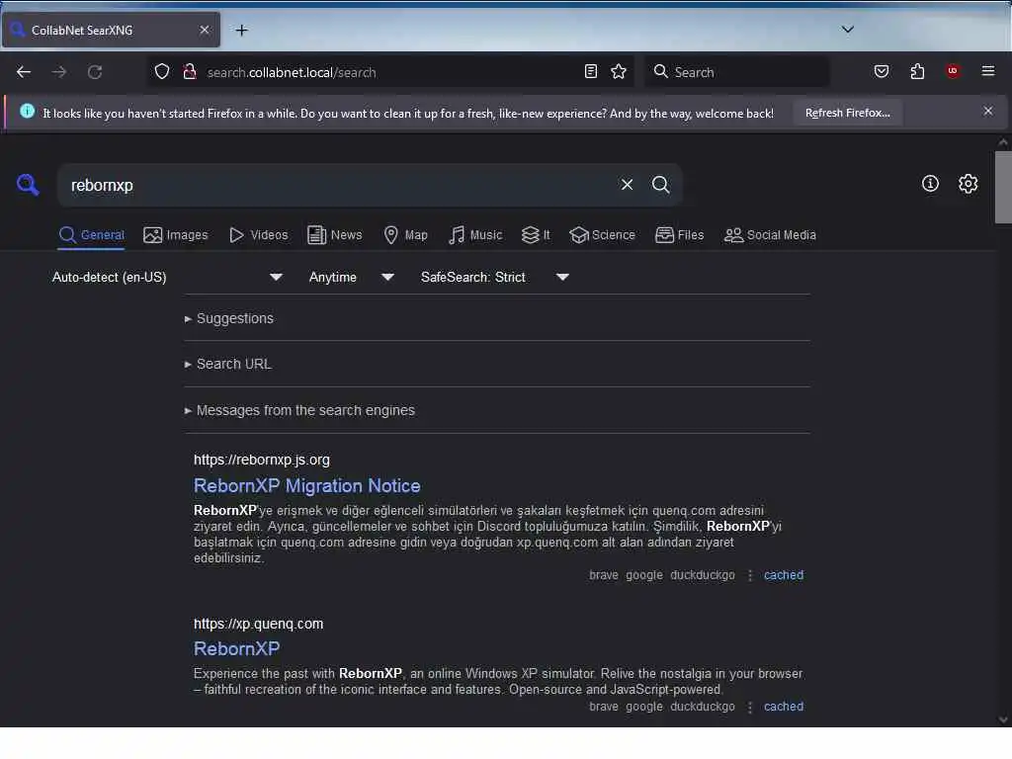Switch to the It category
This screenshot has height=759, width=1012.
click(536, 235)
